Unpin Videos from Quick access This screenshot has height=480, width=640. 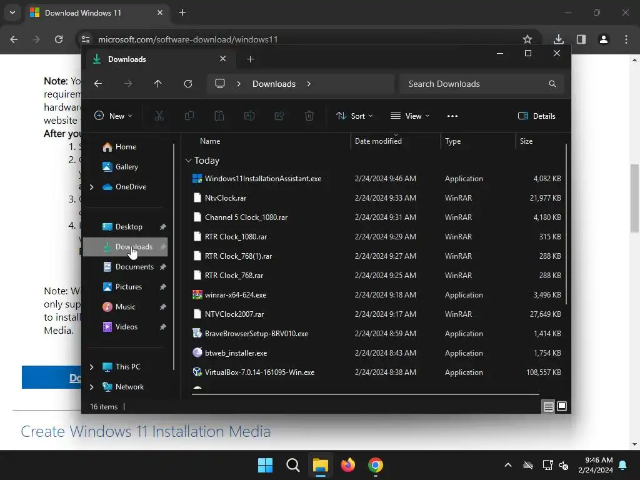[x=163, y=327]
